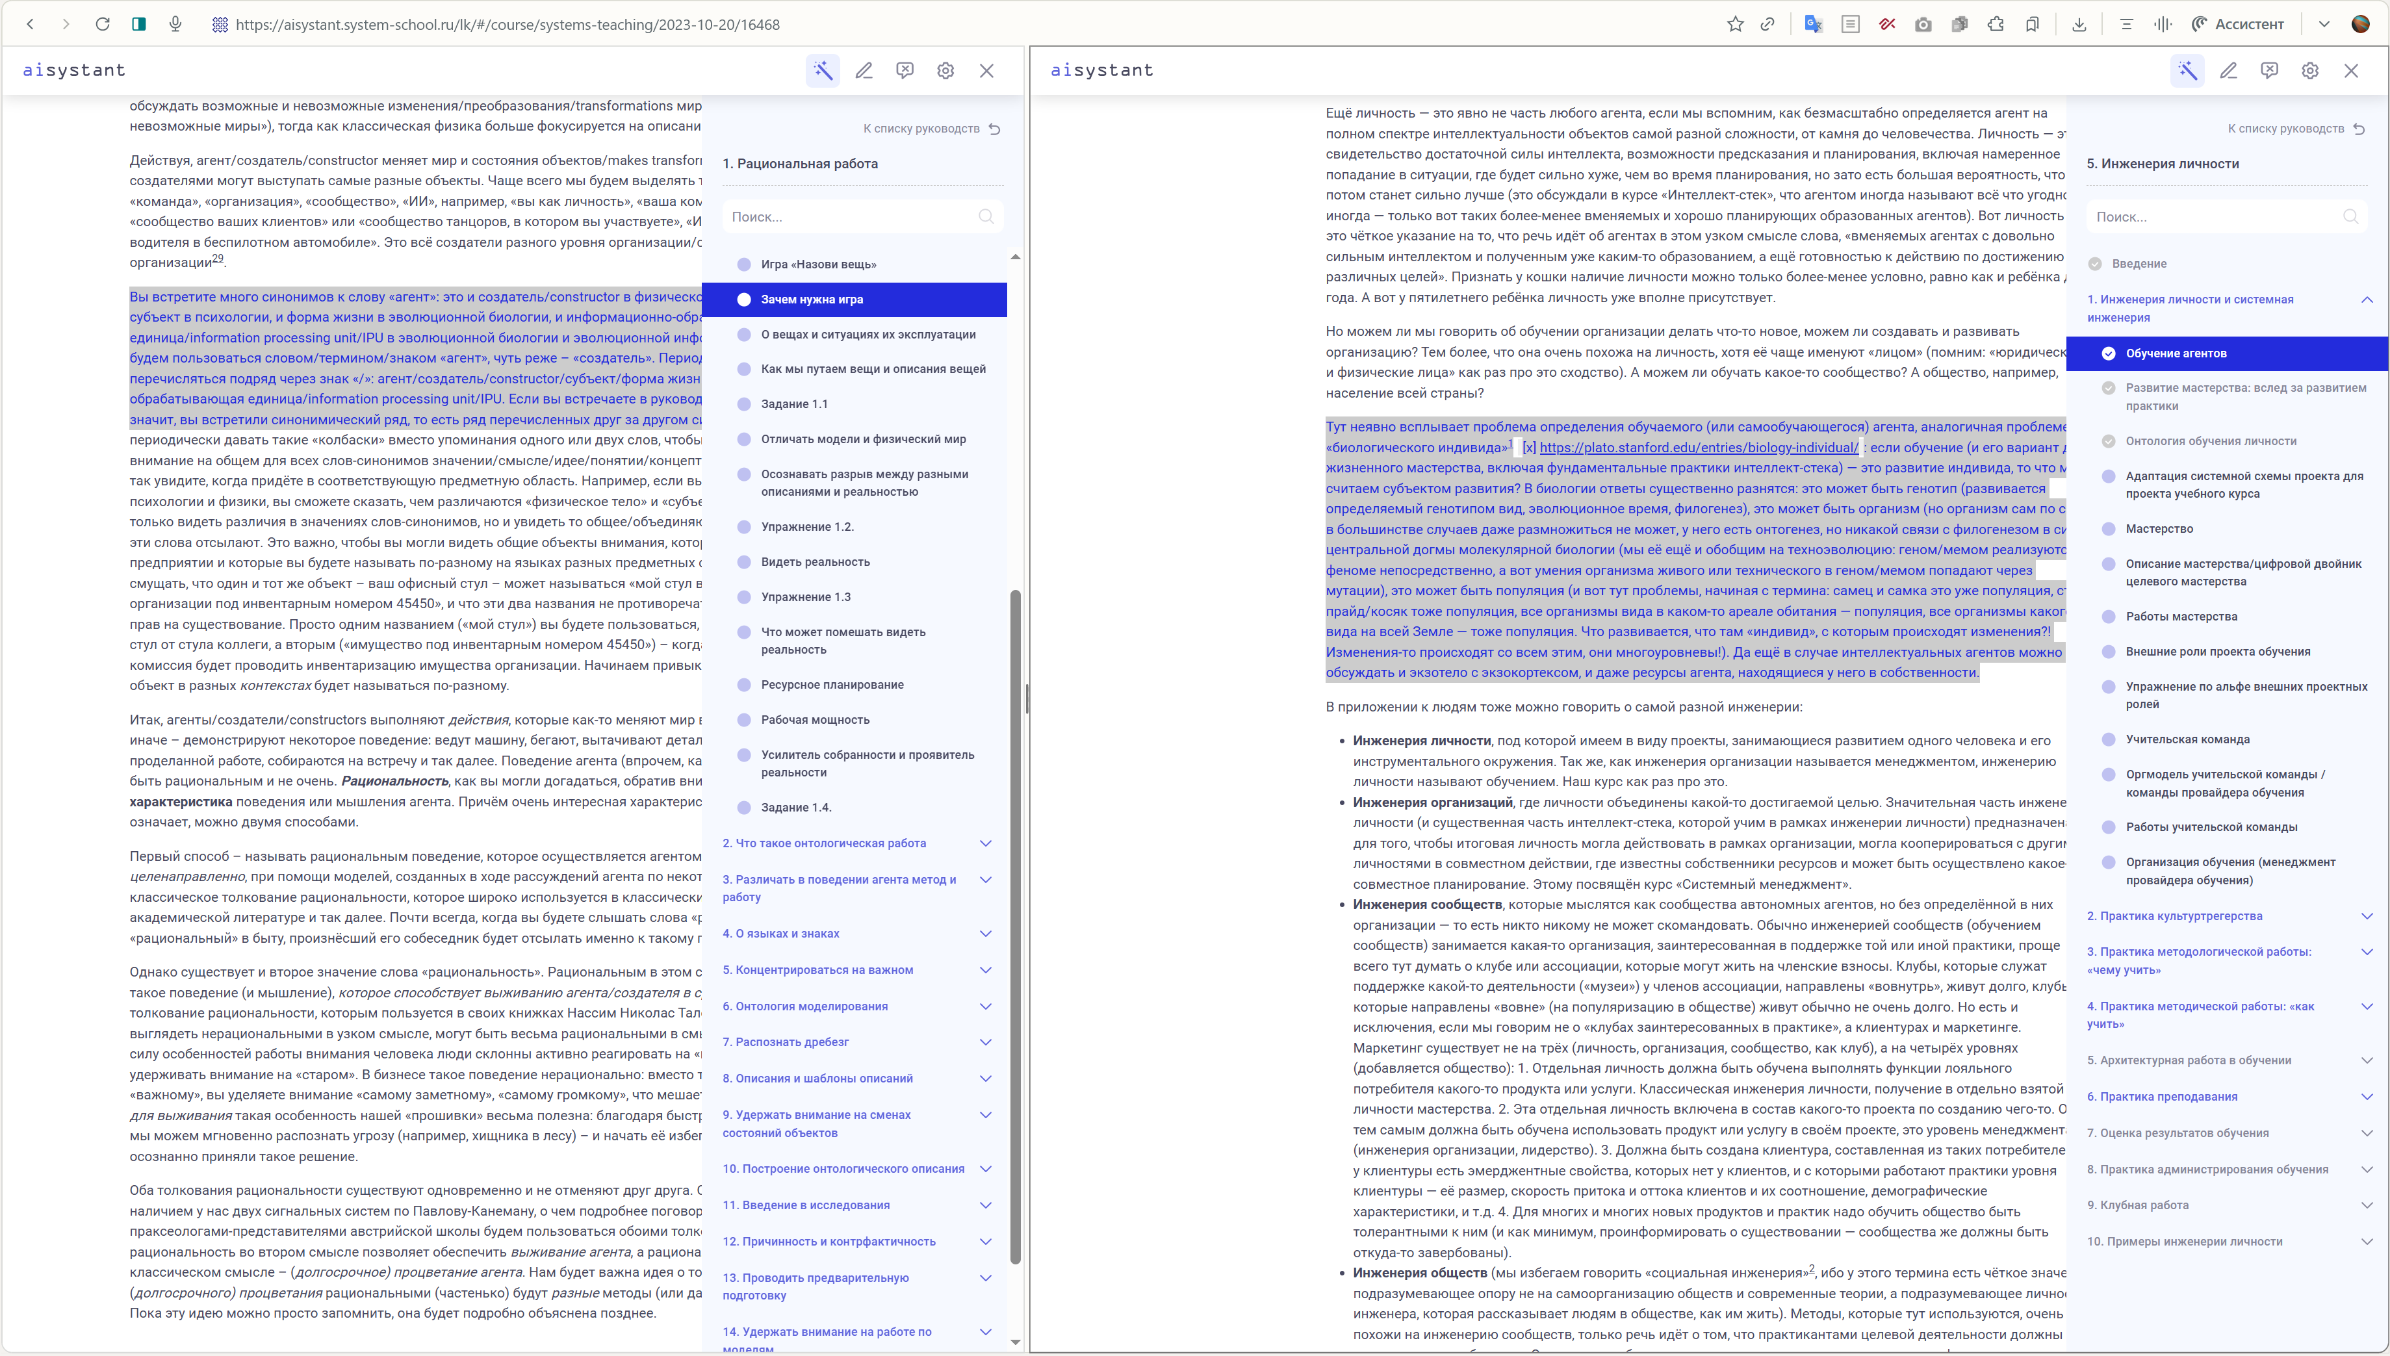
Task: Open settings gear in right pane header
Action: click(2310, 71)
